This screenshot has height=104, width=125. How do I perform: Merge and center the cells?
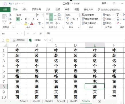pos(60,19)
